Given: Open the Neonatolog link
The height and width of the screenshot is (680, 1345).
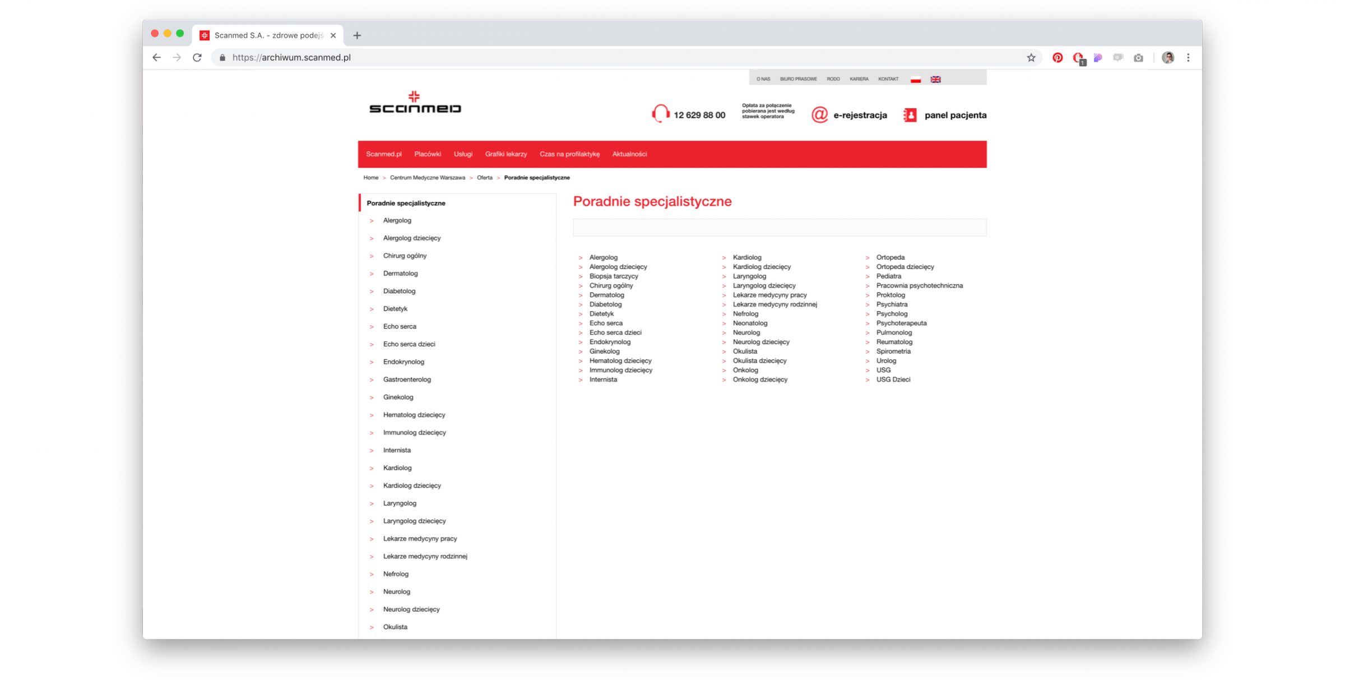Looking at the screenshot, I should 750,323.
